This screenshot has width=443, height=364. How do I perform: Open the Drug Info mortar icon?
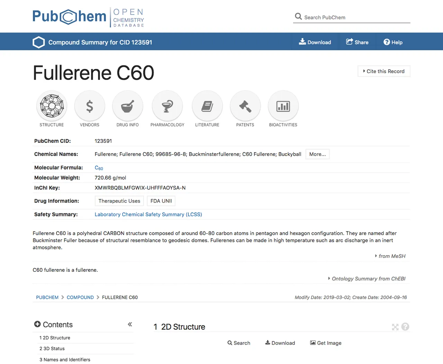point(128,106)
